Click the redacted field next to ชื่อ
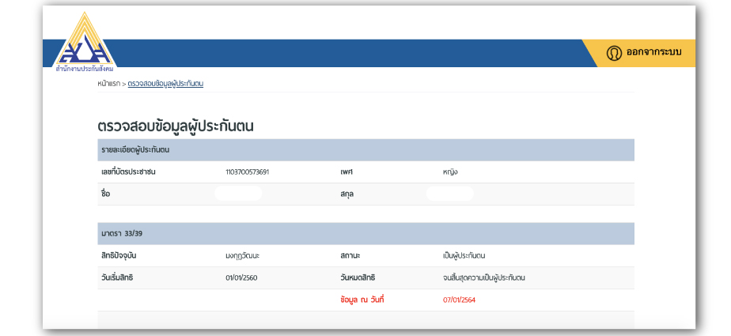Viewport: 731px width, 336px height. coord(238,194)
